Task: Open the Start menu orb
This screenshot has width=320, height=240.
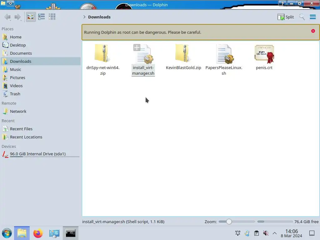Action: coord(7,233)
